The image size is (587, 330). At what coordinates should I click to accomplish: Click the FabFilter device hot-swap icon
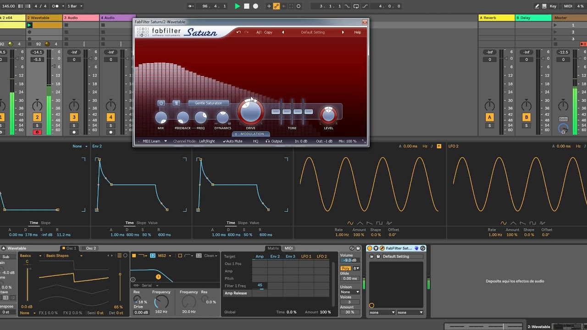click(423, 248)
